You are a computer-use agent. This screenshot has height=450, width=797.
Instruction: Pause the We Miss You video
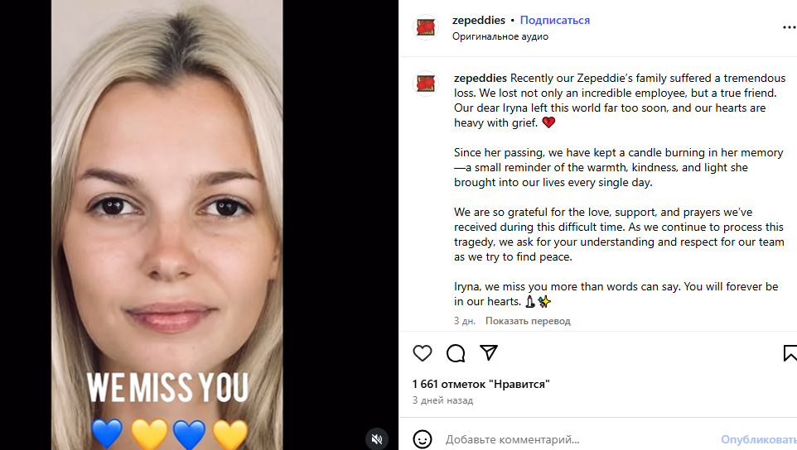[x=167, y=225]
